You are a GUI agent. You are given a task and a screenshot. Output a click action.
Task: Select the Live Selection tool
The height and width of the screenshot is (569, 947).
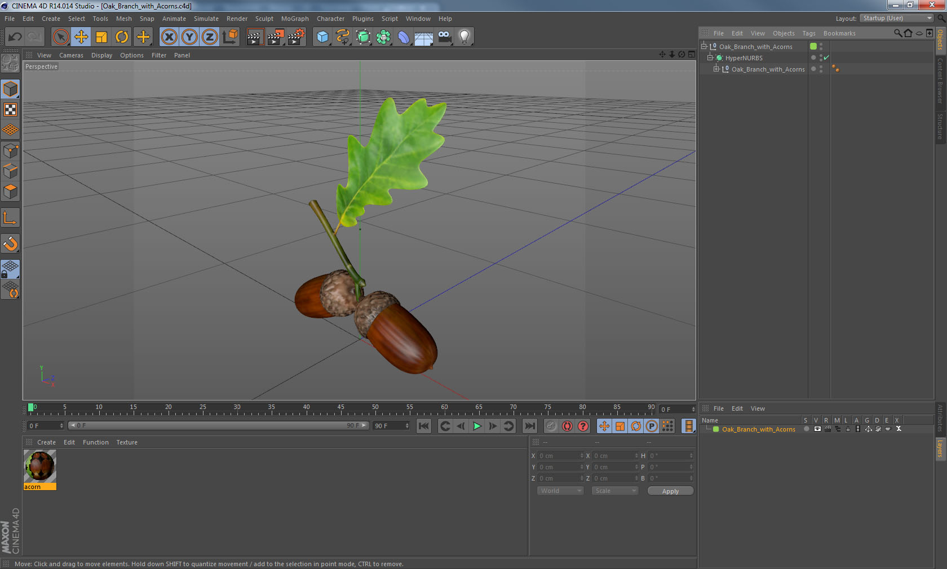point(60,37)
